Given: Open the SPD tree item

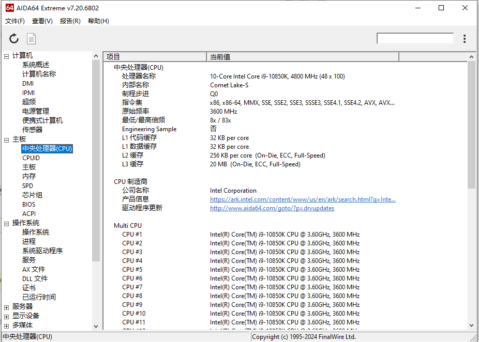Looking at the screenshot, I should [x=27, y=185].
